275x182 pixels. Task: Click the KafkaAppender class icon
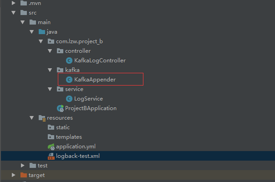(69, 80)
